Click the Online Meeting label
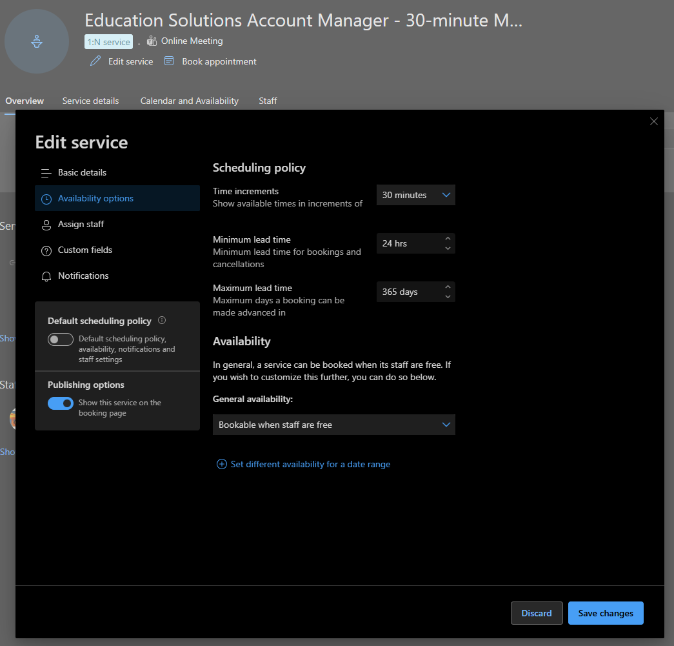 point(192,41)
